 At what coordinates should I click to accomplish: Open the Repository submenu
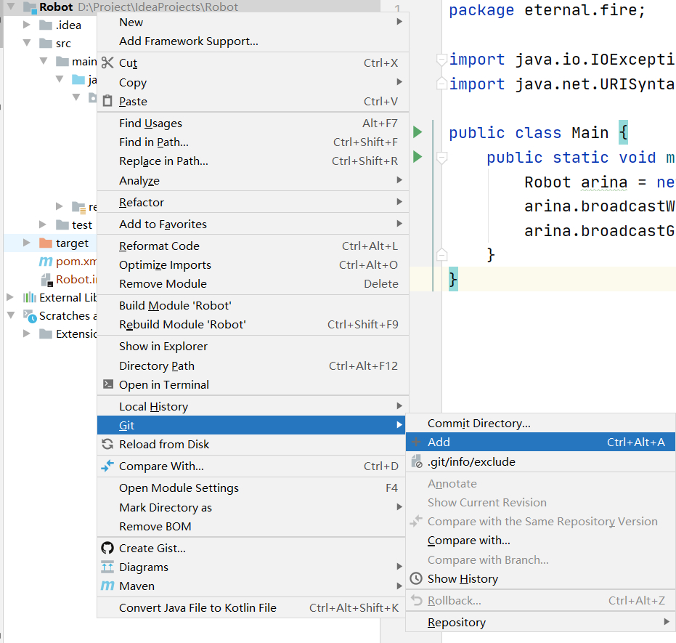click(x=541, y=623)
